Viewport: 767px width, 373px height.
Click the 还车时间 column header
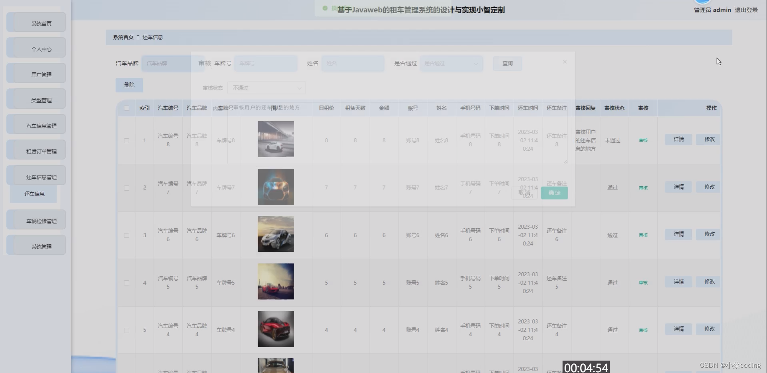pos(528,108)
